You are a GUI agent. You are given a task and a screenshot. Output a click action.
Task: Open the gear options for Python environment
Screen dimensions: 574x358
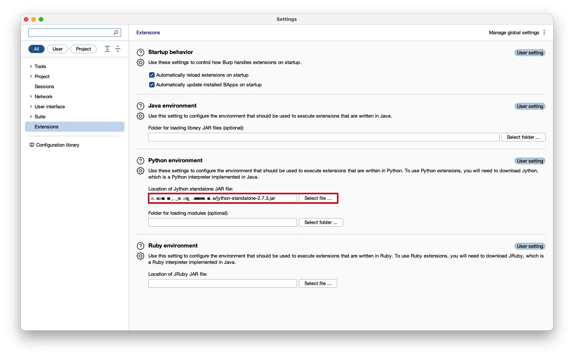click(x=141, y=171)
